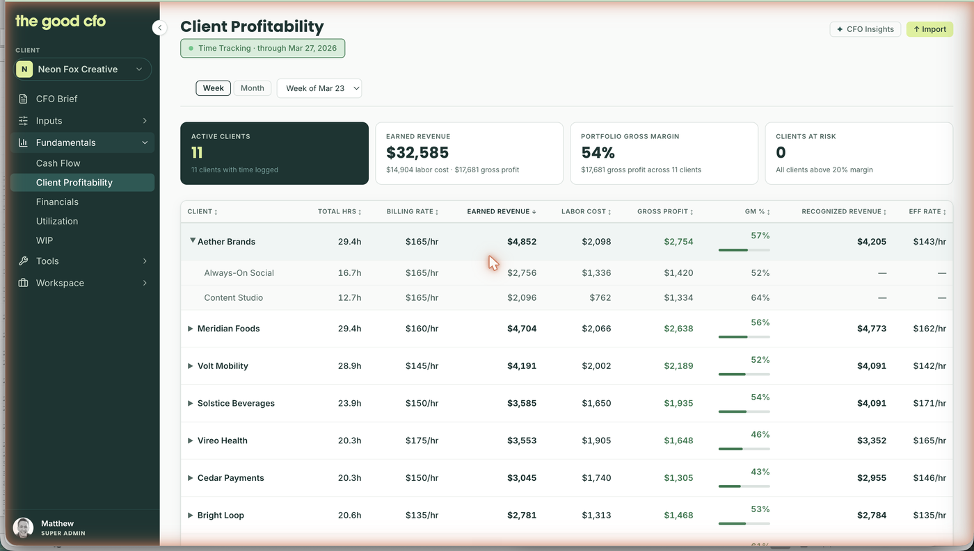This screenshot has width=974, height=551.
Task: Expand the Meridian Foods row
Action: tap(191, 329)
